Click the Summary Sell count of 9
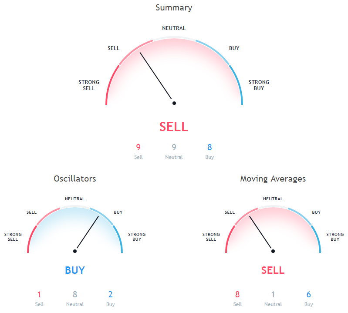 point(138,147)
